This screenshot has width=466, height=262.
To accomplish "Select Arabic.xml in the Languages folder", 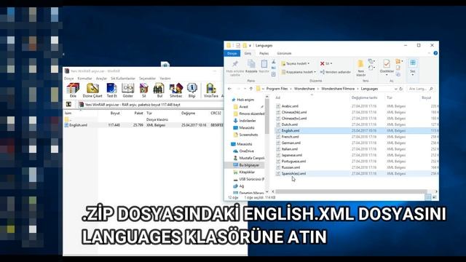I will (290, 106).
